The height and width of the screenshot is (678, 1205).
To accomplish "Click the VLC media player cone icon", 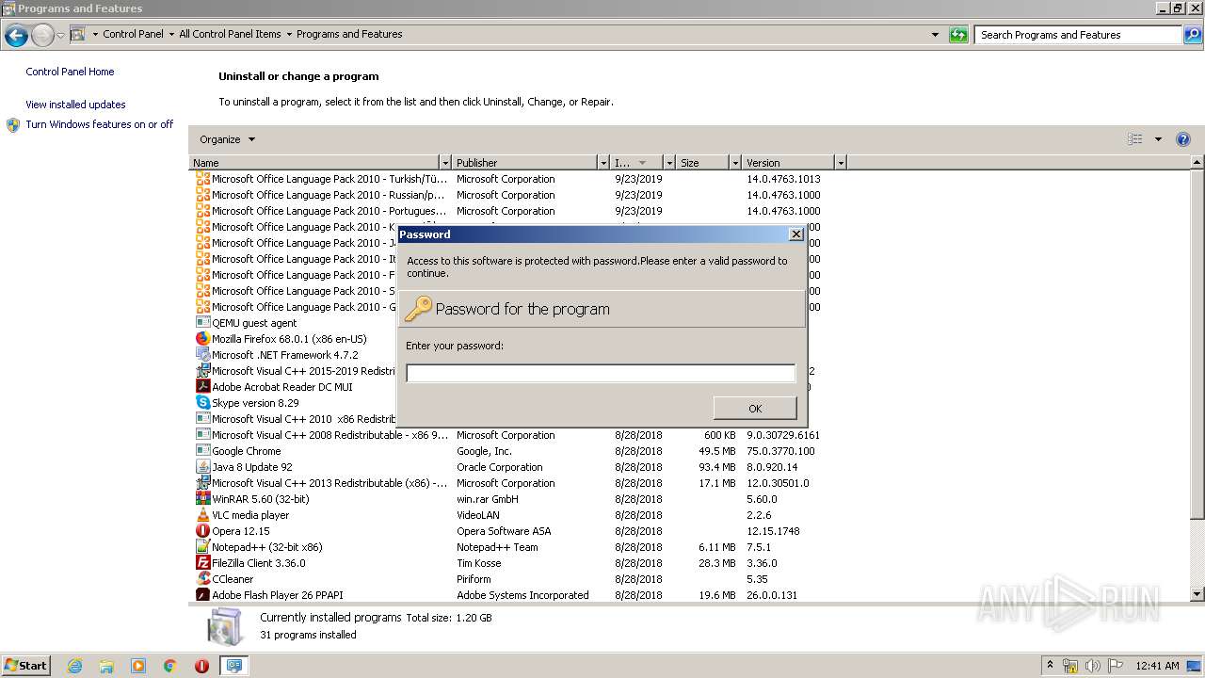I will [x=202, y=515].
